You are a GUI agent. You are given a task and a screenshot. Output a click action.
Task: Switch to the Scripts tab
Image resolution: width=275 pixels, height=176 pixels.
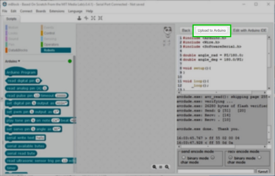(11, 19)
